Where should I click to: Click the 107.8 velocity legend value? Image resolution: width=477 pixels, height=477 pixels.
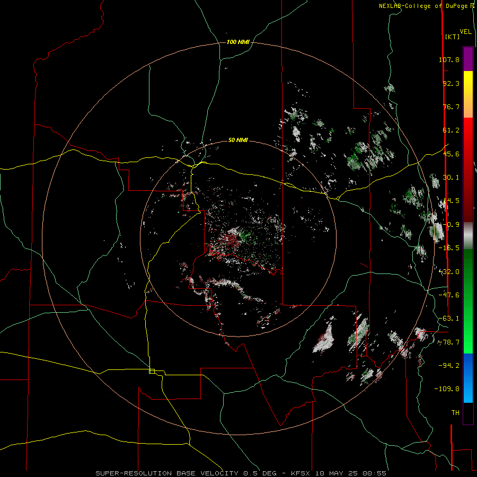point(449,59)
